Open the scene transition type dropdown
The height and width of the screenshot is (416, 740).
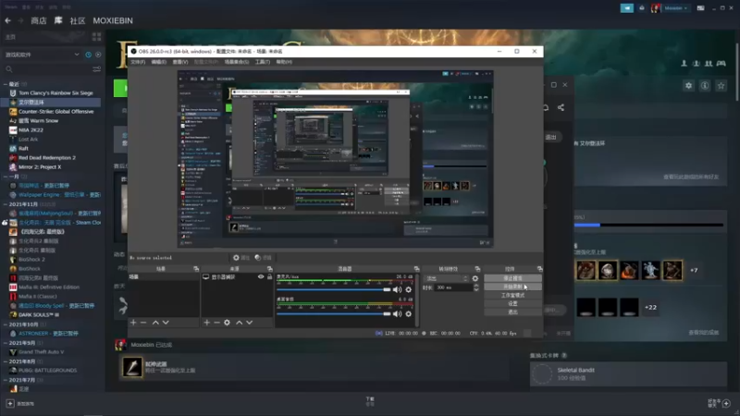[x=446, y=278]
